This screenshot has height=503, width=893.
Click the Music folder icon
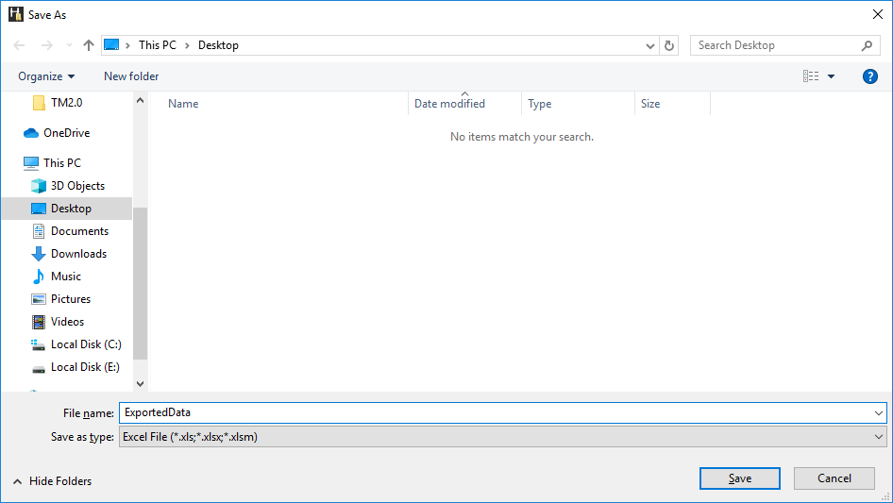(39, 277)
